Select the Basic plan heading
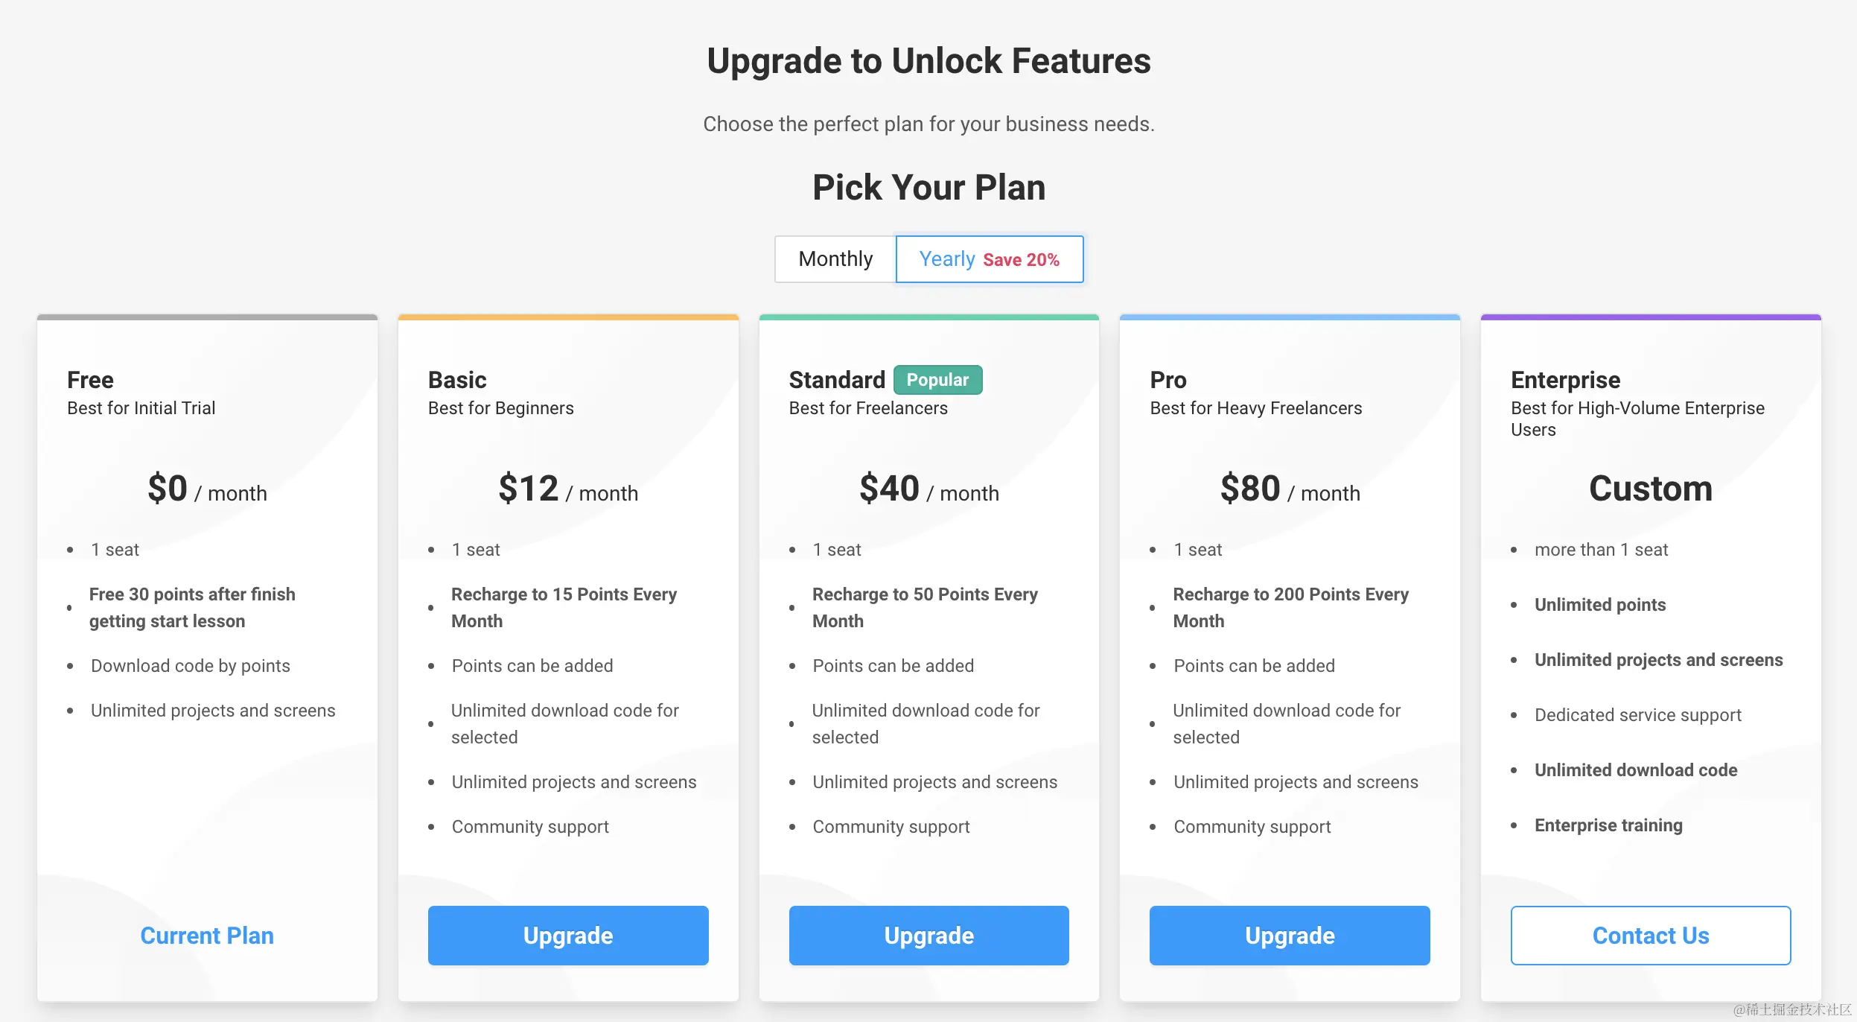 [457, 380]
